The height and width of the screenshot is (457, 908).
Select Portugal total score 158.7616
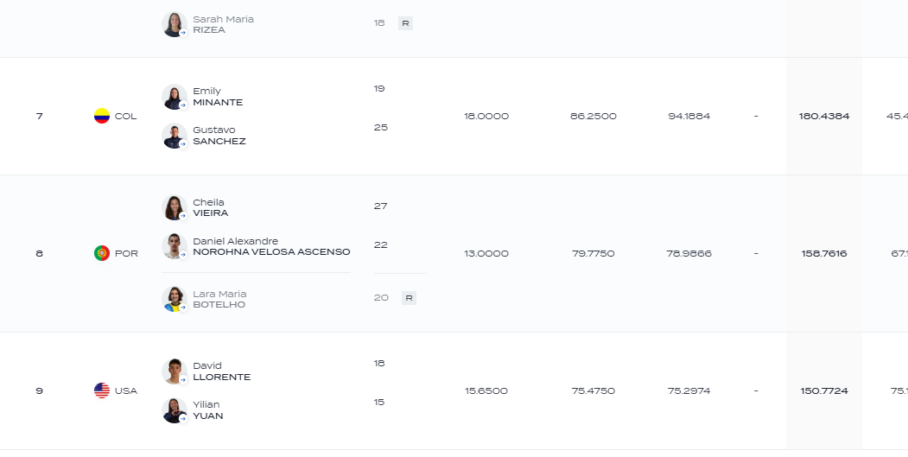824,254
